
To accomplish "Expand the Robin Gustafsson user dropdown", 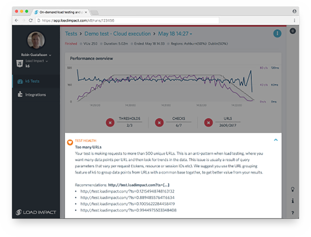I will (36, 55).
